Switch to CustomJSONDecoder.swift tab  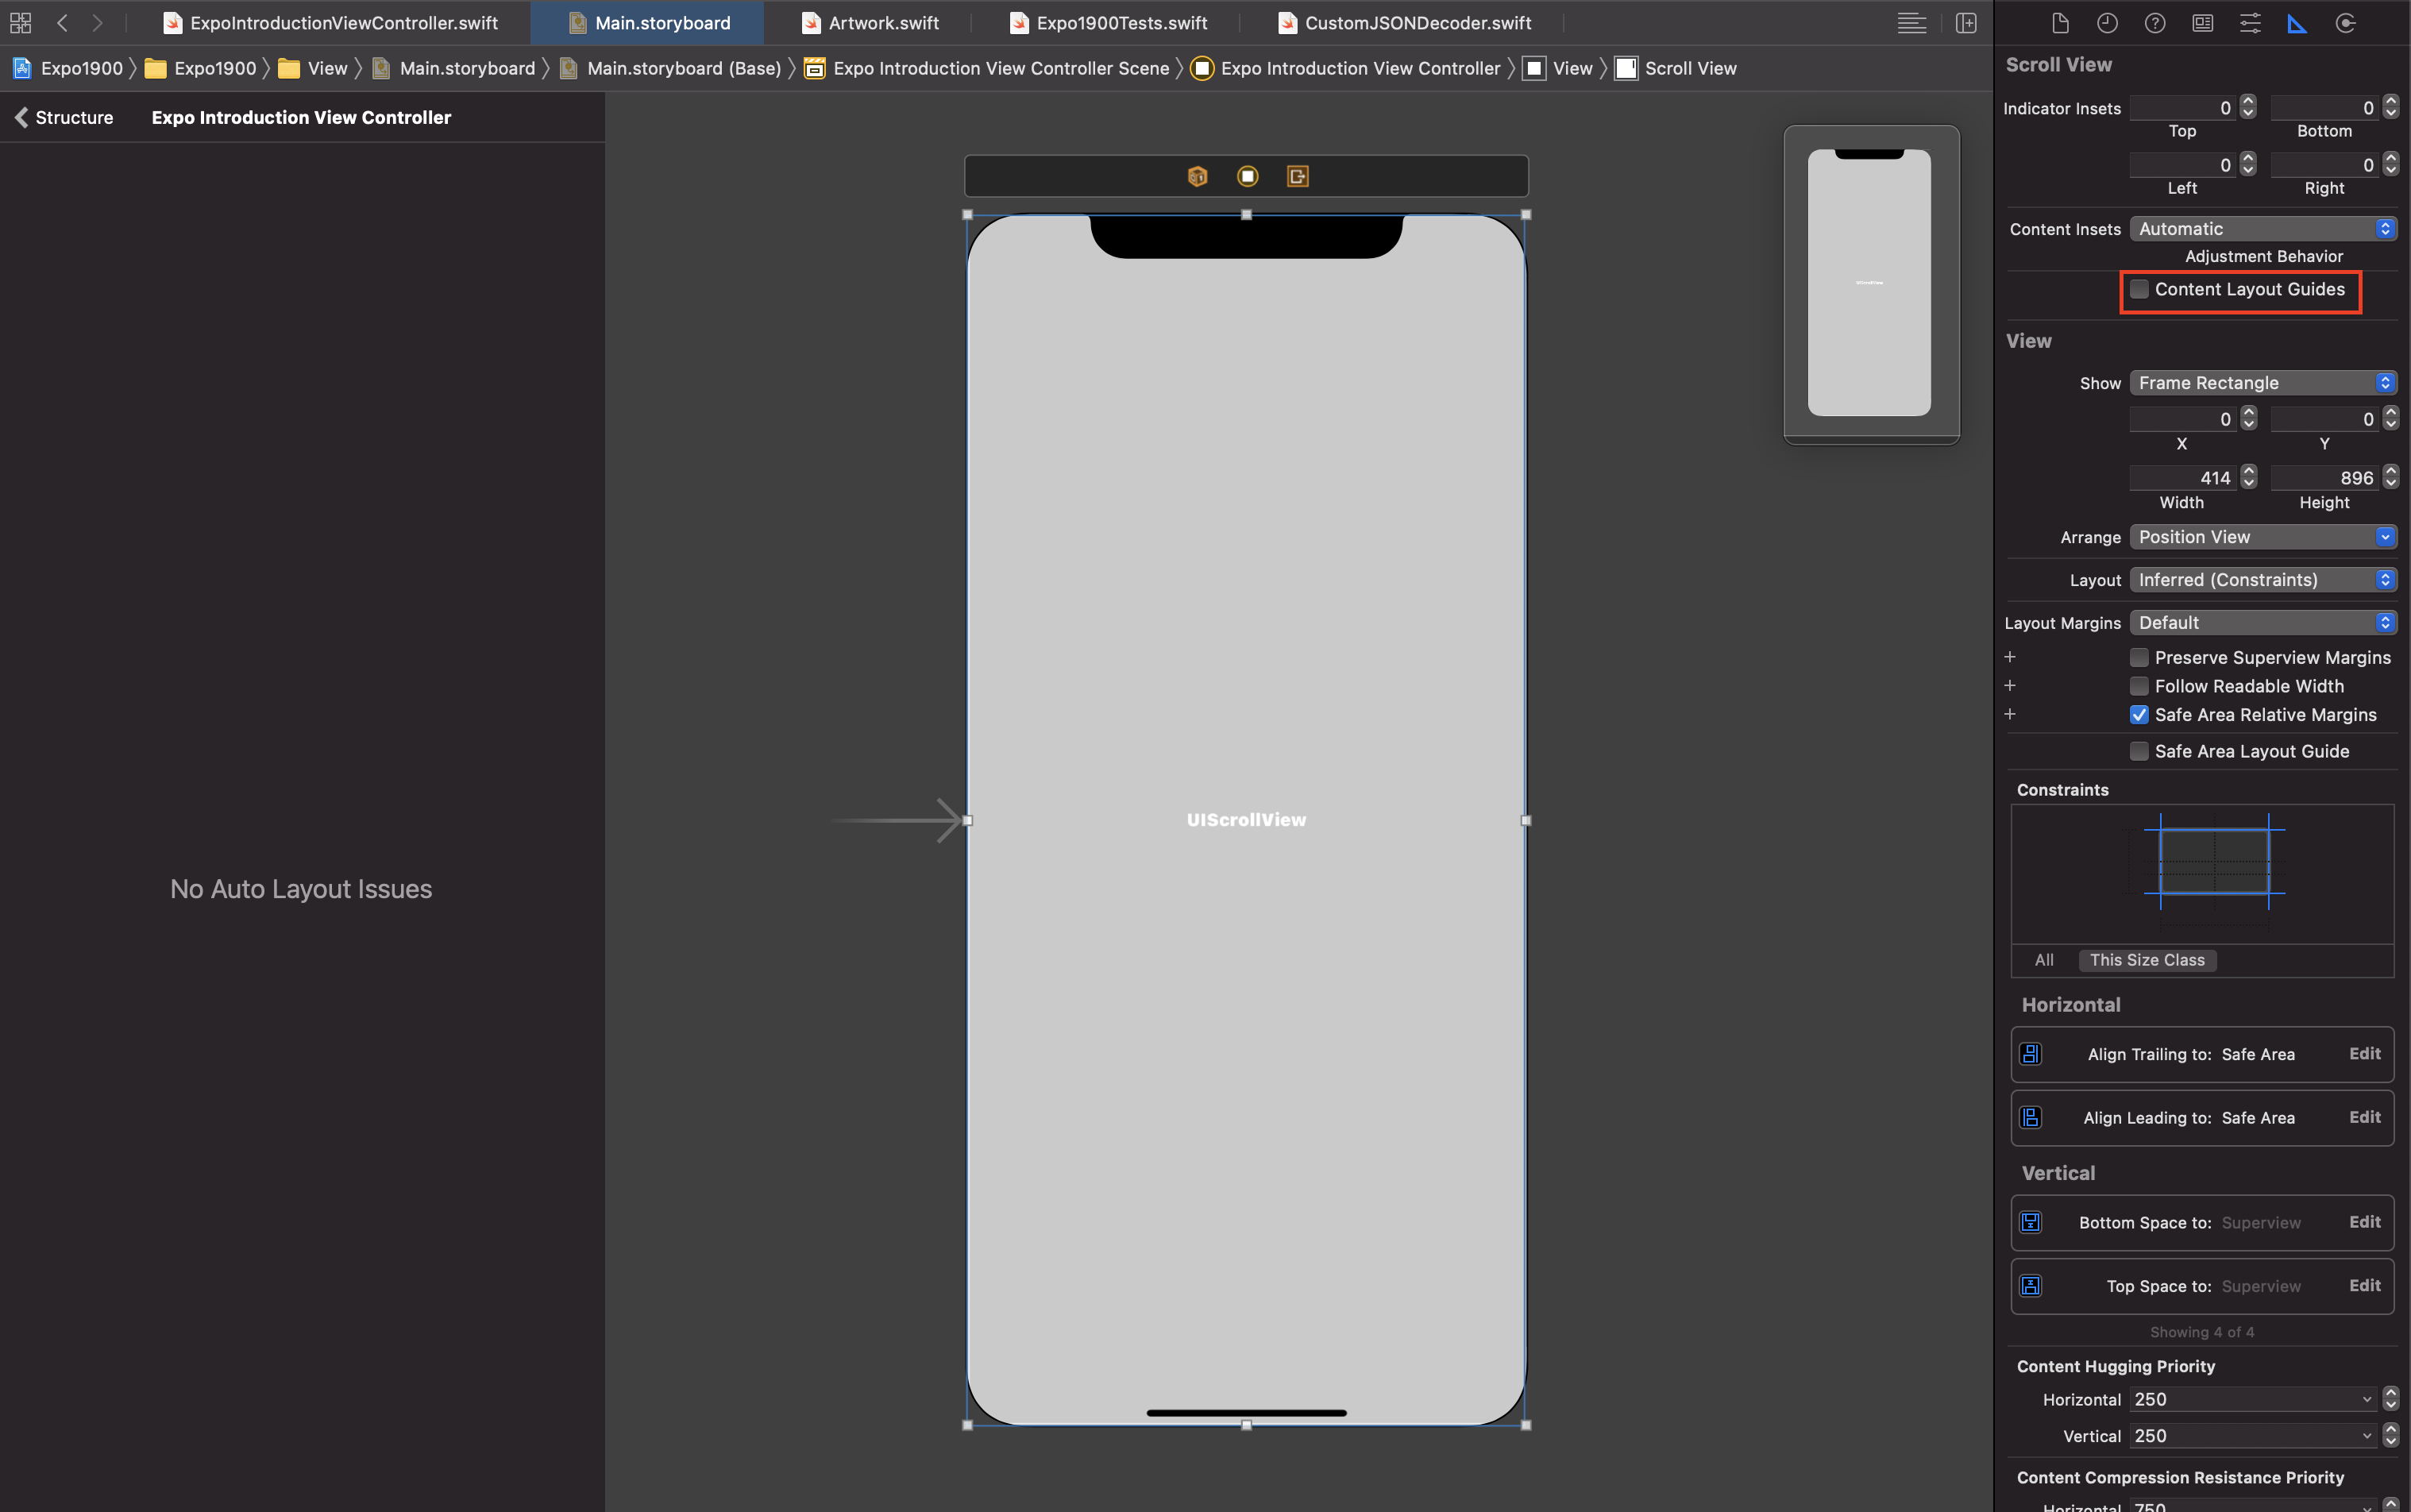(x=1405, y=22)
